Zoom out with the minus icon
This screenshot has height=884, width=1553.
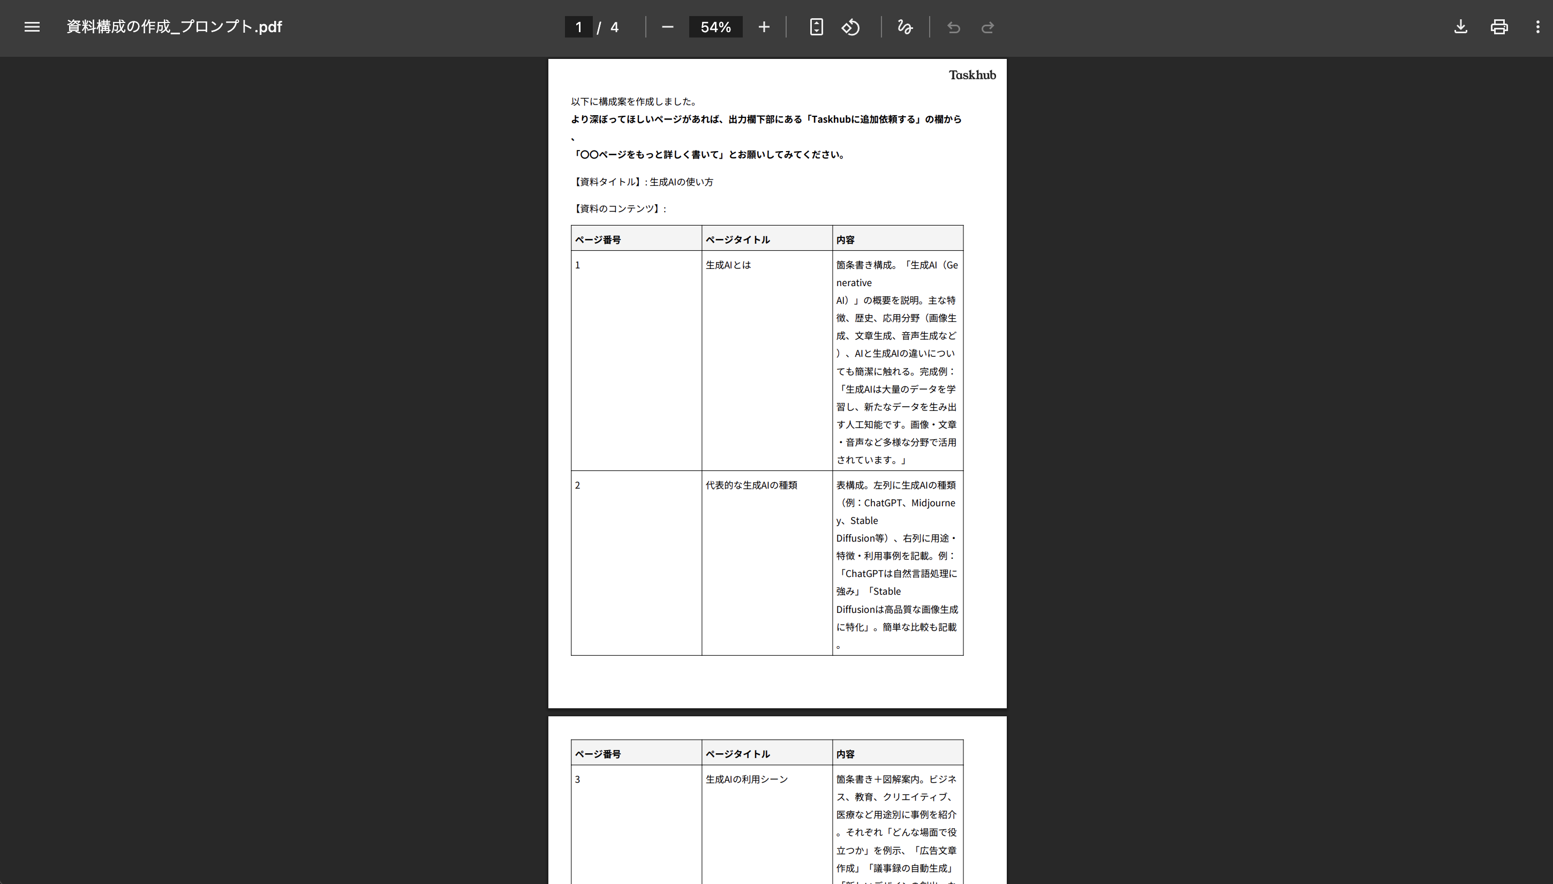point(667,27)
